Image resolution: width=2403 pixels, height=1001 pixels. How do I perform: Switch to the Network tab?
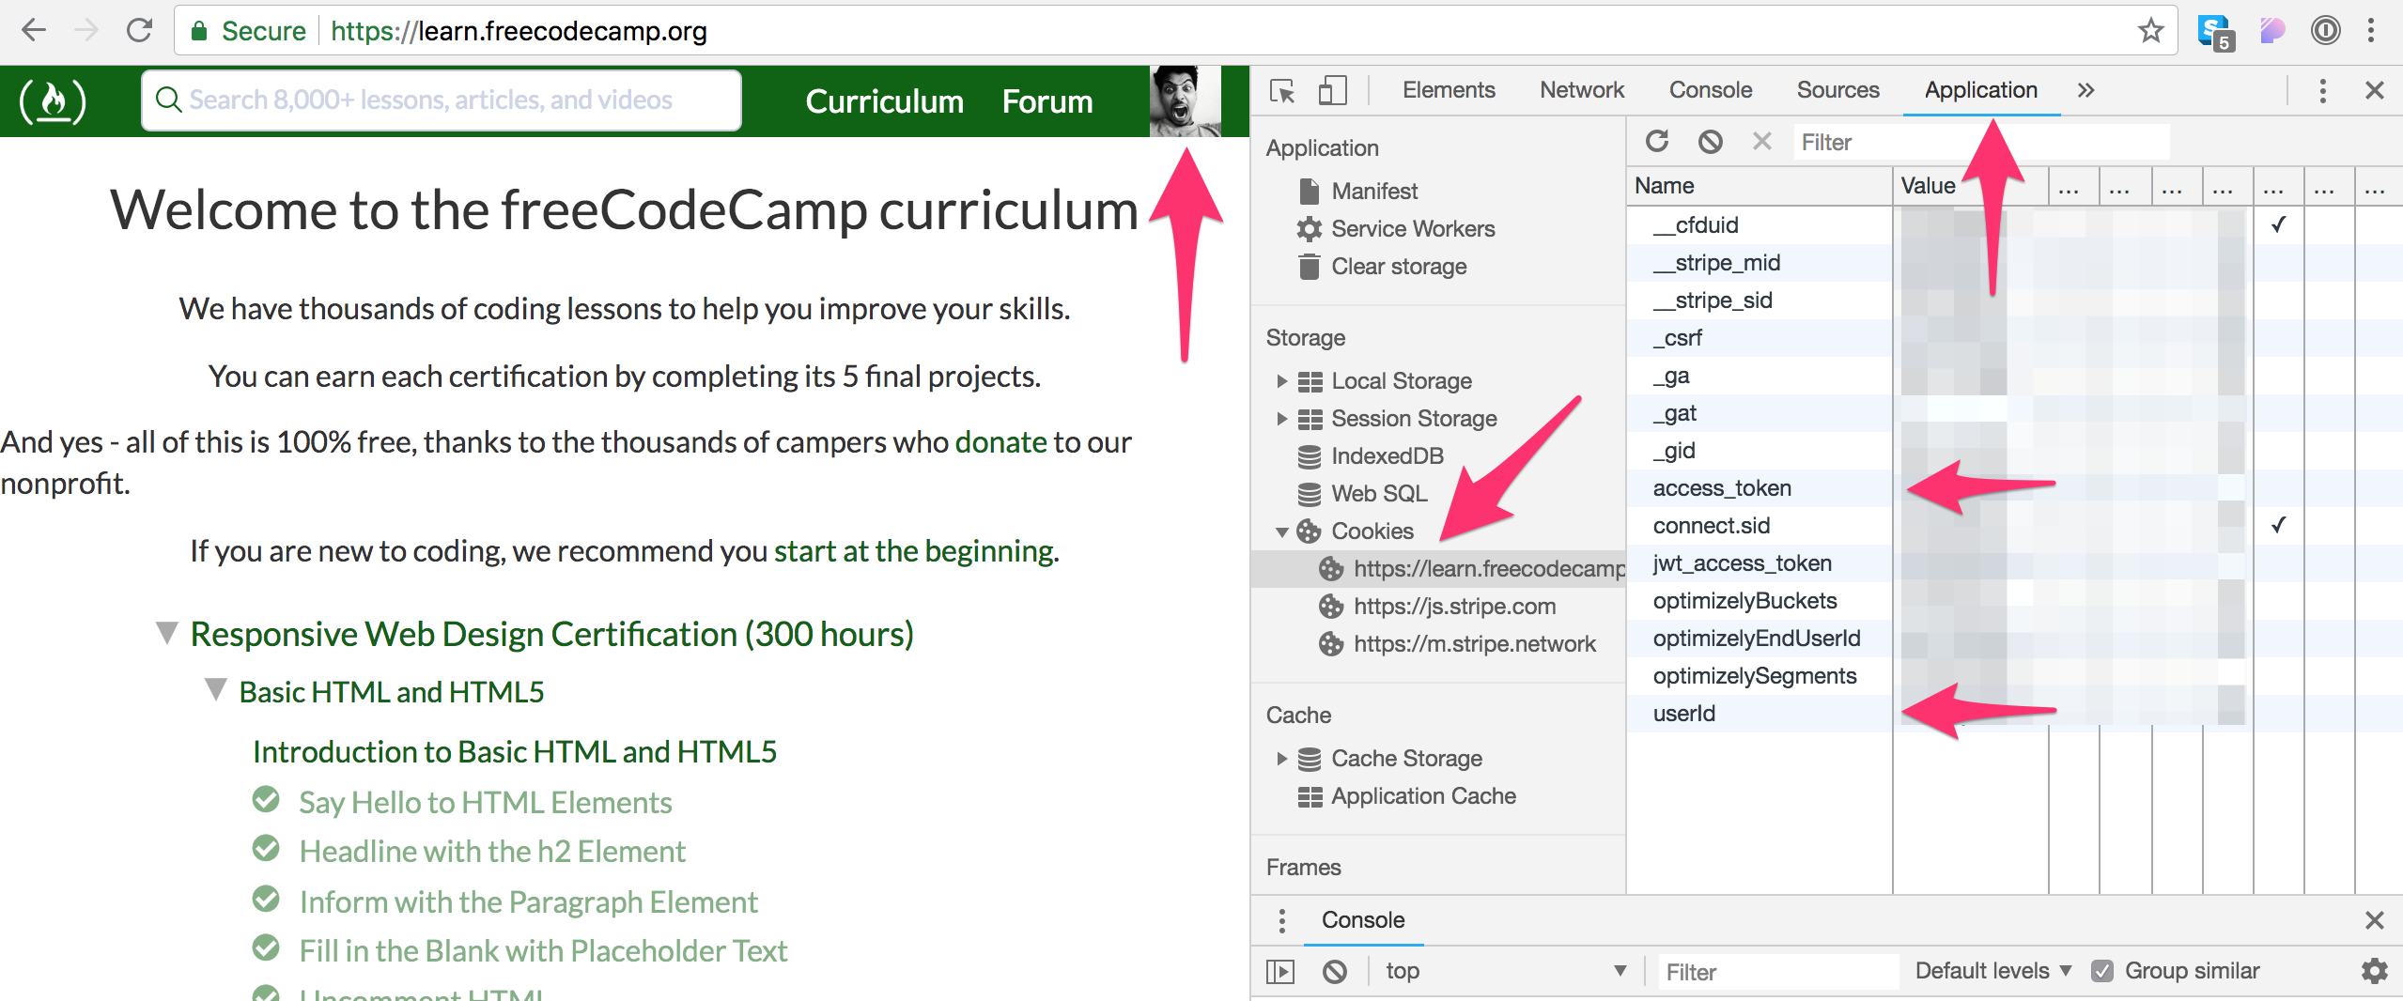click(1581, 90)
